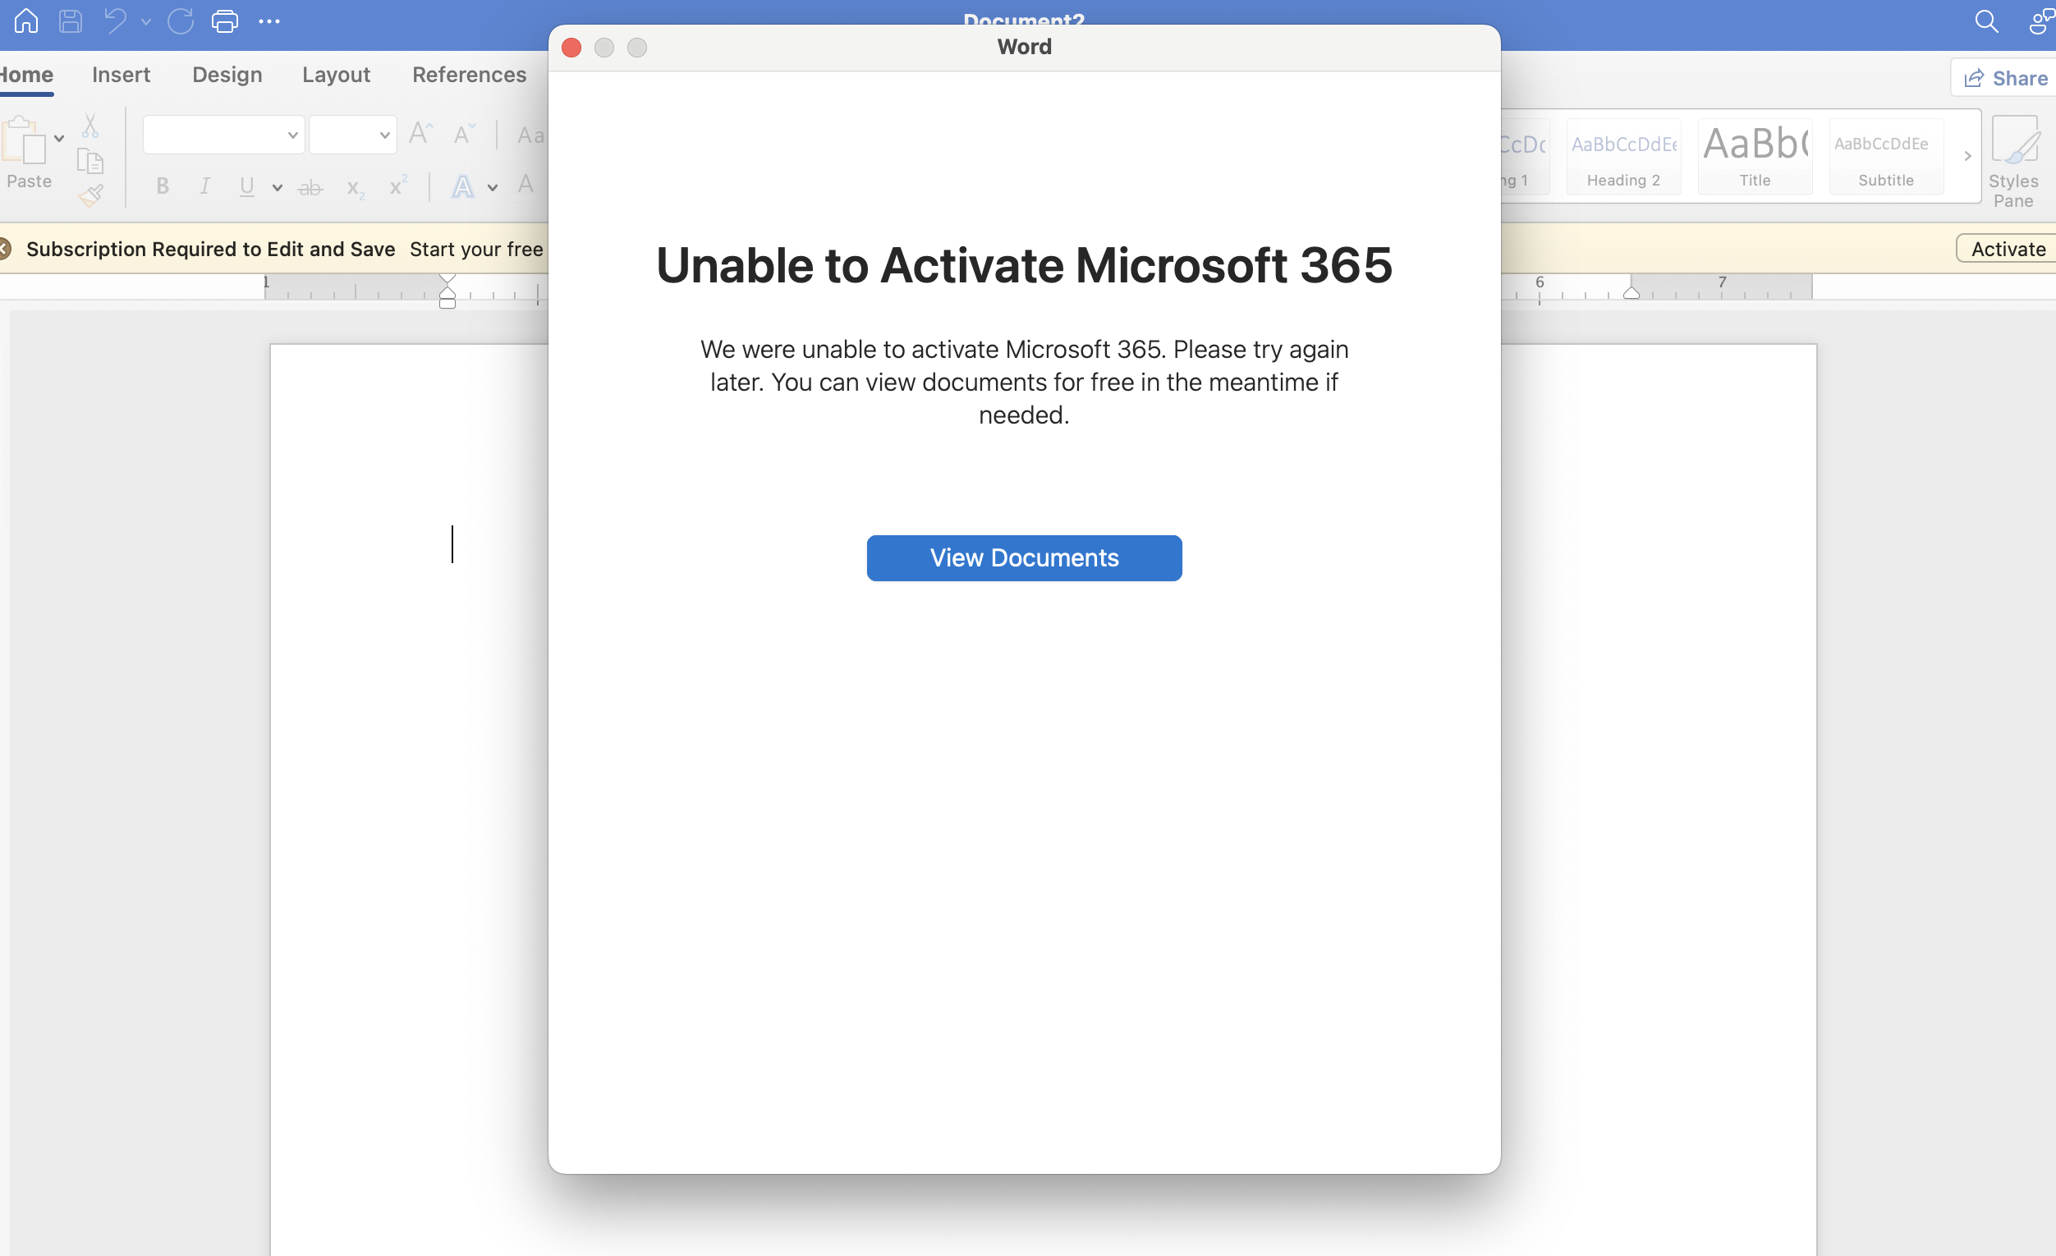Click the right indent marker on ruler

point(1631,292)
